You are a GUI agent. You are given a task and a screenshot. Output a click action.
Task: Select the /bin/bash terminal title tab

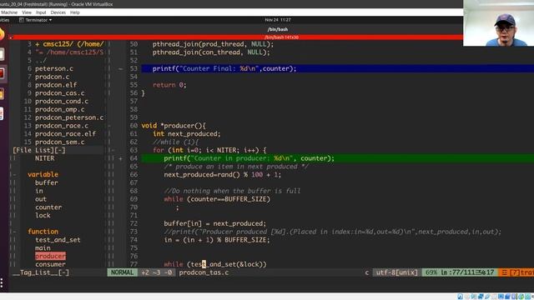point(278,29)
